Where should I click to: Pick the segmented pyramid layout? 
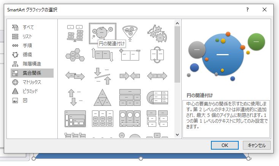coord(103,97)
